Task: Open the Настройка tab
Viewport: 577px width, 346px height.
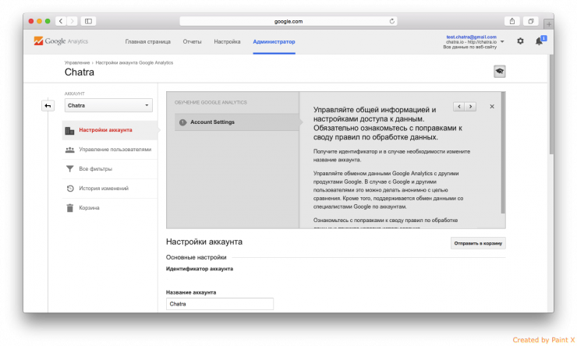Action: tap(227, 41)
